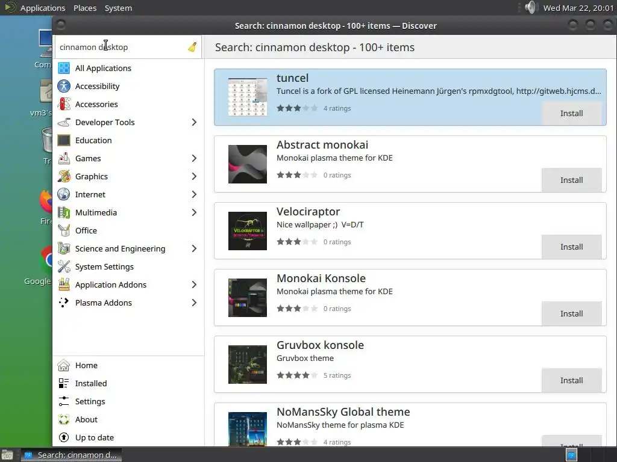617x462 pixels.
Task: Expand the Games category arrow
Action: 194,158
